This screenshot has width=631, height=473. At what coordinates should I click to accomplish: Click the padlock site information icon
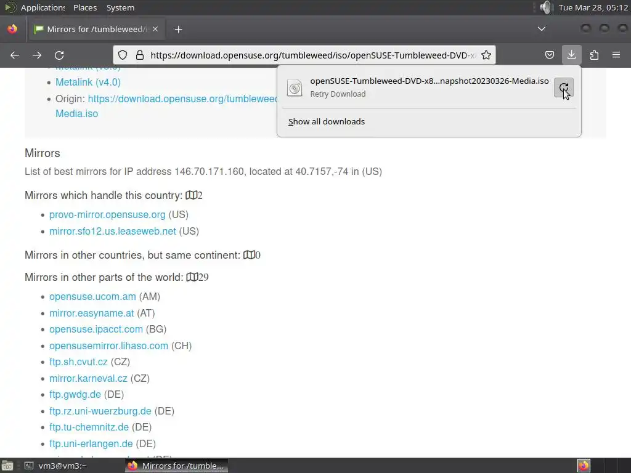pyautogui.click(x=140, y=55)
